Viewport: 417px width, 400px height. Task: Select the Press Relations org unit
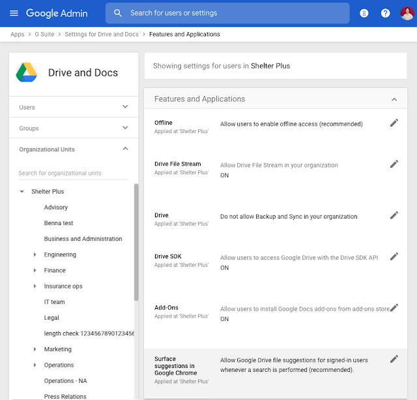click(65, 396)
